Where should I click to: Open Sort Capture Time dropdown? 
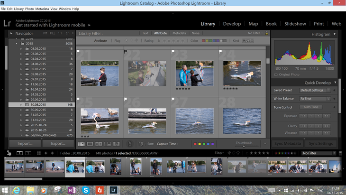(x=167, y=144)
